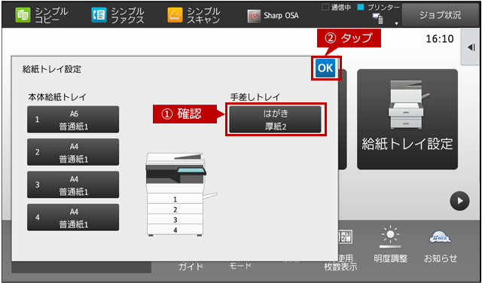Open brightness adjustment (明度調整)
482x283 pixels.
[390, 245]
